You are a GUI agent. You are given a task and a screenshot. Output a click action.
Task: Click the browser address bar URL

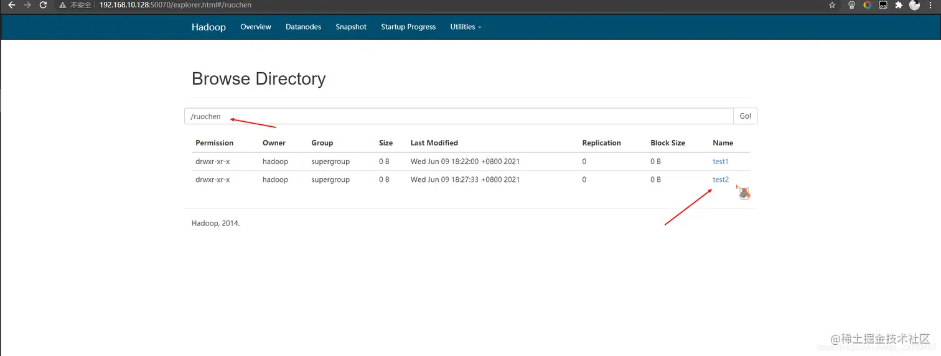(x=176, y=5)
